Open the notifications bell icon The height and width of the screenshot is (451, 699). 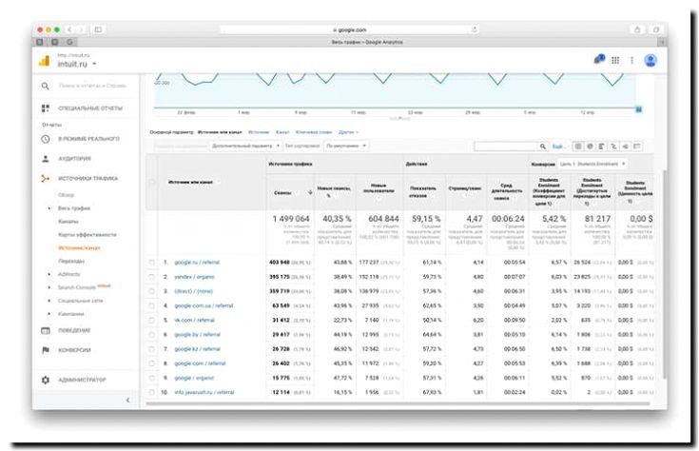click(599, 60)
